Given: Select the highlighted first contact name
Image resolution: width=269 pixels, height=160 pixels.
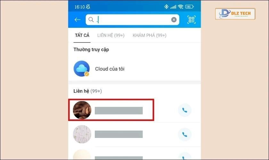Looking at the screenshot, I should [x=119, y=111].
